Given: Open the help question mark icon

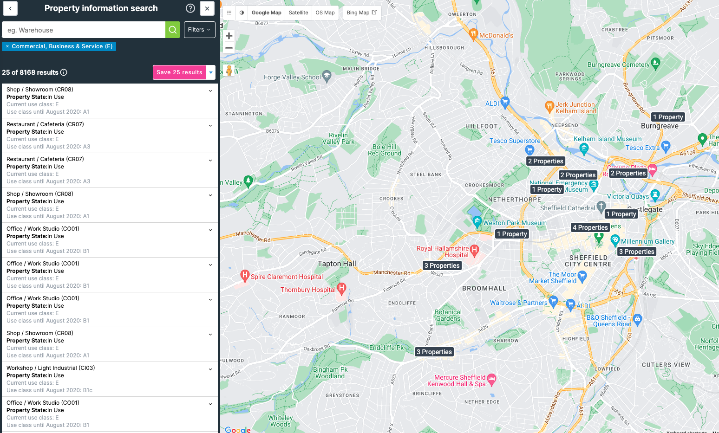Looking at the screenshot, I should point(190,8).
